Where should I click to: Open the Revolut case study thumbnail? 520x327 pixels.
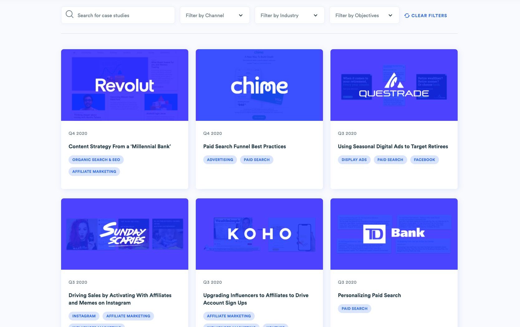coord(125,85)
